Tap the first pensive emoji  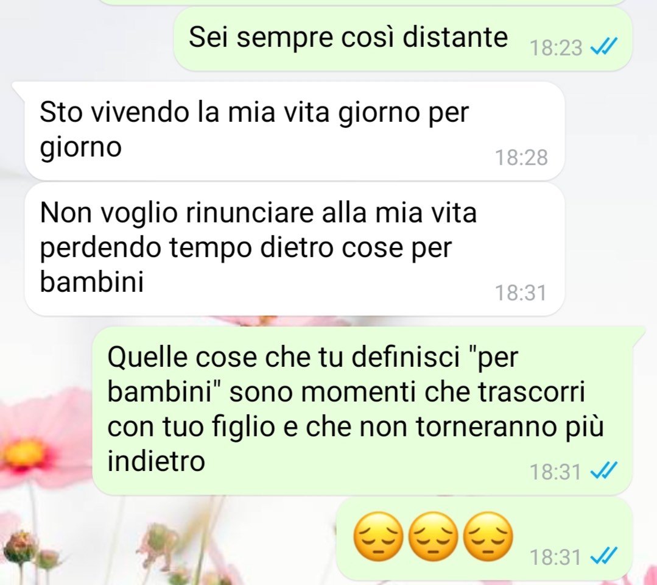[379, 536]
